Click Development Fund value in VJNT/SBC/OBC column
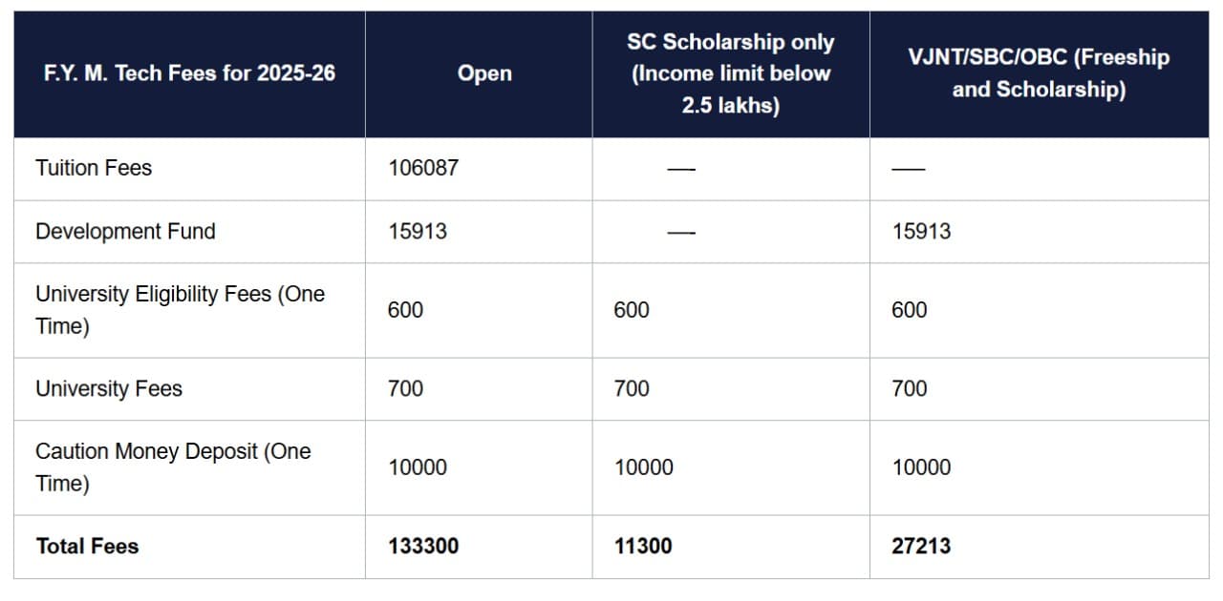 pos(922,231)
